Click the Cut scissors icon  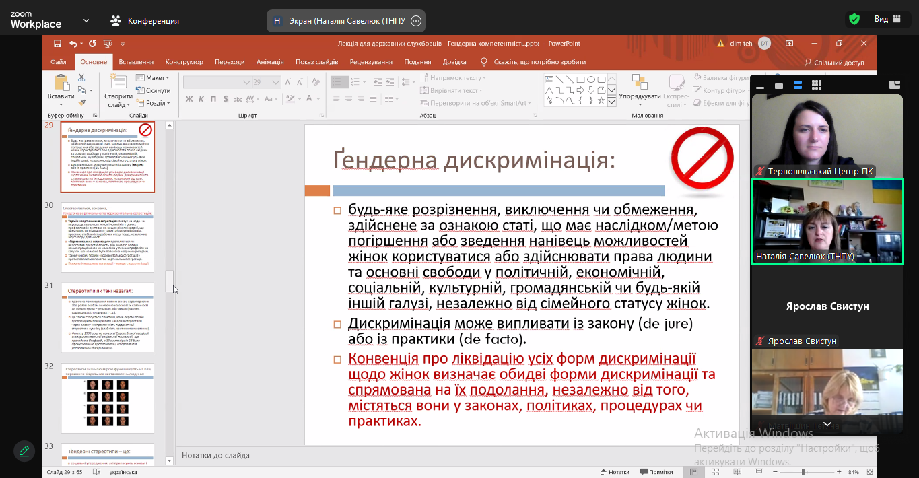pyautogui.click(x=81, y=78)
